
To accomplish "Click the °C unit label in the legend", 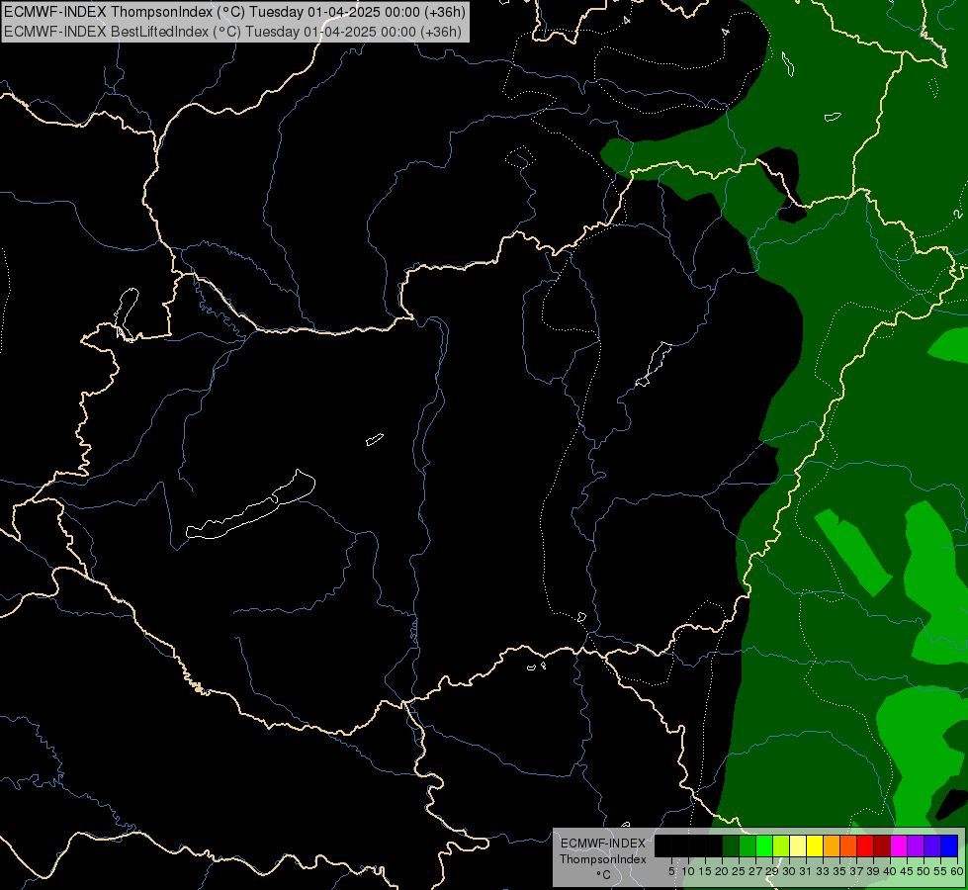I will click(x=604, y=875).
